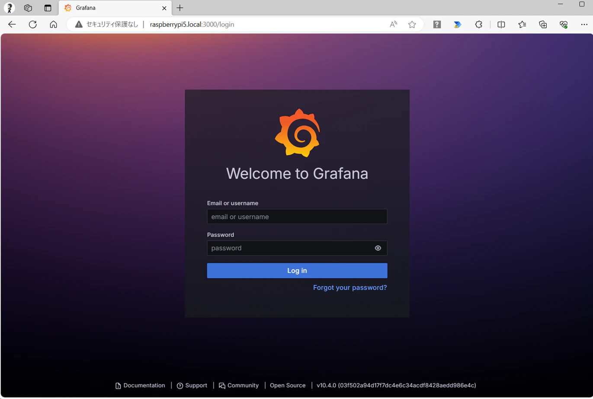Click the Community chat bubbles icon in footer
This screenshot has height=399, width=593.
tap(222, 386)
